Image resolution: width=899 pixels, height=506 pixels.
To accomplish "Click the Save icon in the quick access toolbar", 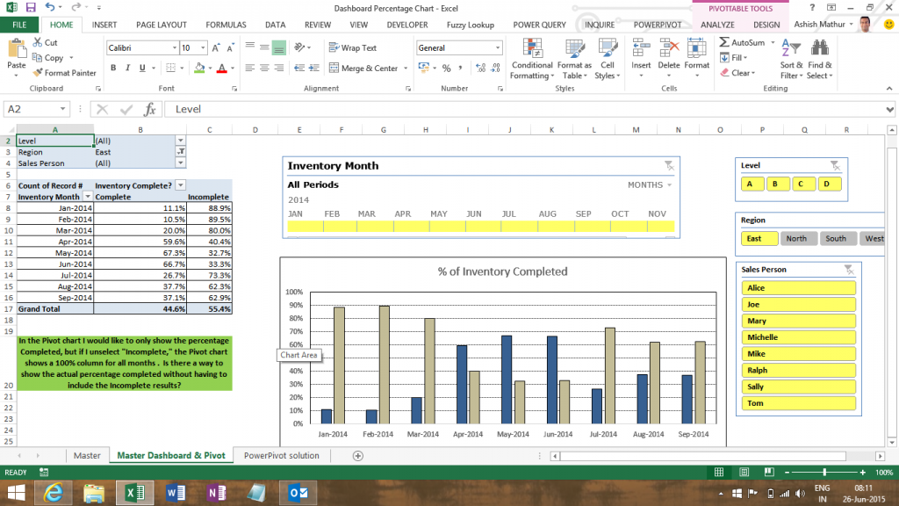I will pos(31,7).
